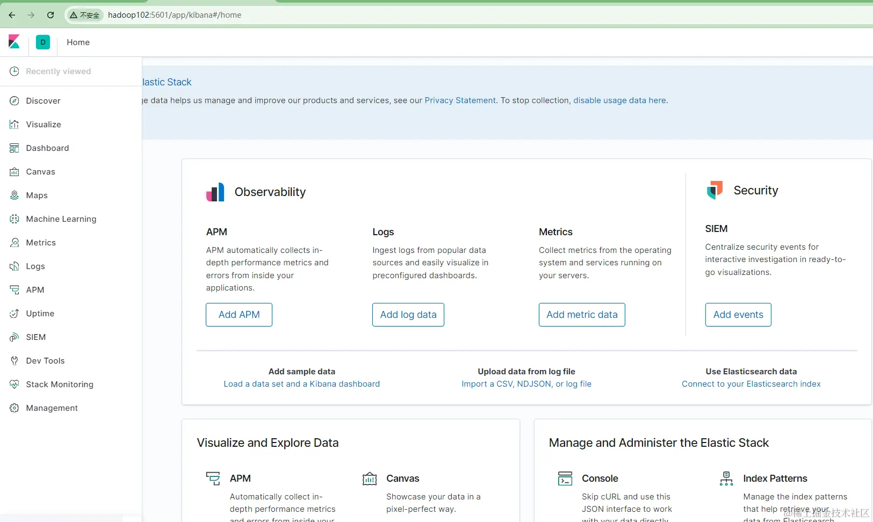Click the Canvas heading under Visualize and Explore Data
Image resolution: width=873 pixels, height=522 pixels.
[x=403, y=479]
